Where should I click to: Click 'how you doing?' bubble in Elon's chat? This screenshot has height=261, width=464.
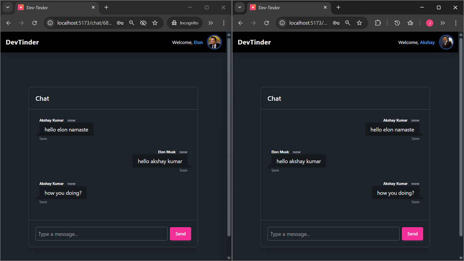pos(63,193)
